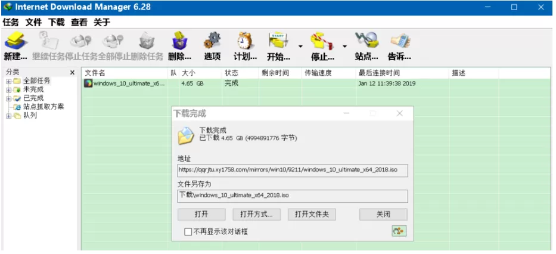Select 已完成 category label
Screen dimensions: 556x254
33,98
